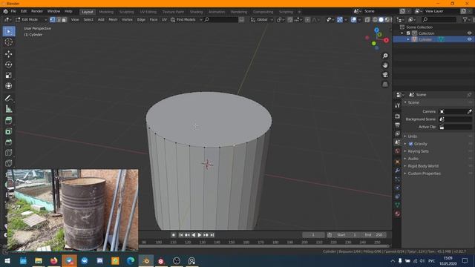Screen dimensions: 475x267
Task: Switch to the Shading workspace tab
Action: (x=196, y=12)
